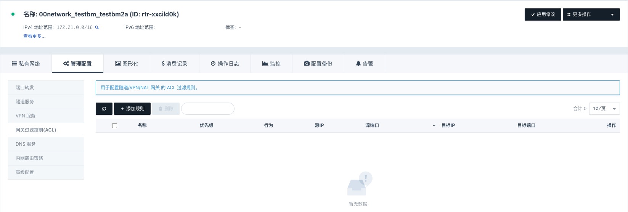Open the 配置备份 tab
This screenshot has width=628, height=212.
pos(318,64)
